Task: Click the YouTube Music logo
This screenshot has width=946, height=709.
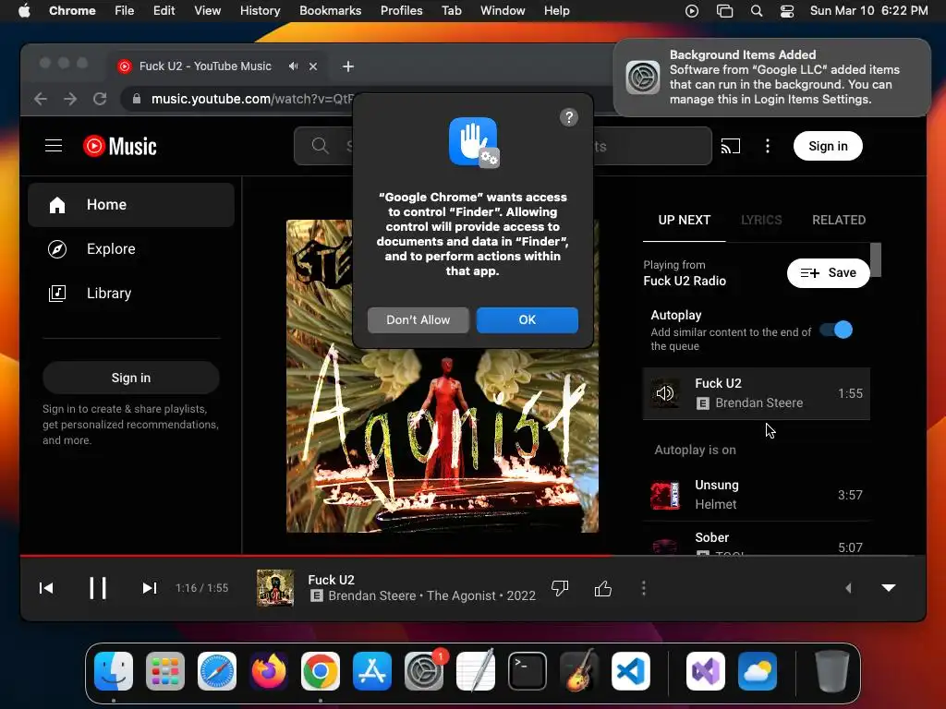Action: tap(120, 146)
